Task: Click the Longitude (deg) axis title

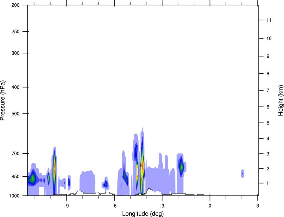Action: tap(143, 214)
